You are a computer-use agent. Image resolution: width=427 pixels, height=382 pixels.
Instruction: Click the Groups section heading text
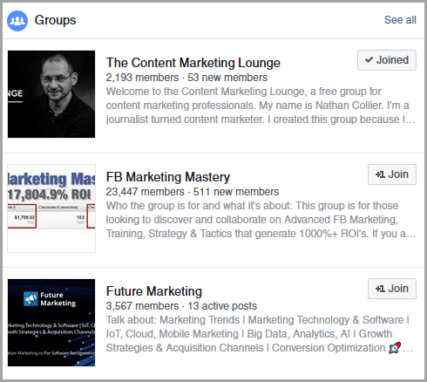pyautogui.click(x=55, y=20)
